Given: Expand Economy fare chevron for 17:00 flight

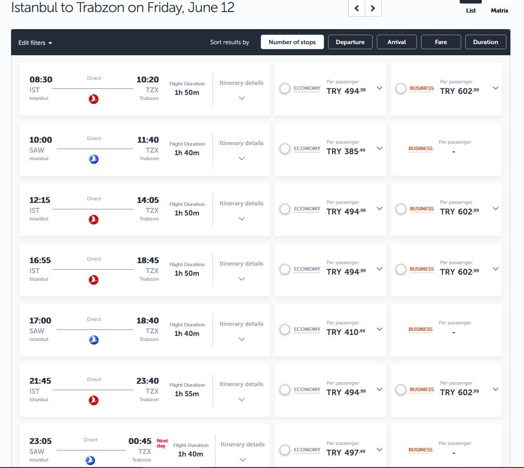Looking at the screenshot, I should pos(379,329).
